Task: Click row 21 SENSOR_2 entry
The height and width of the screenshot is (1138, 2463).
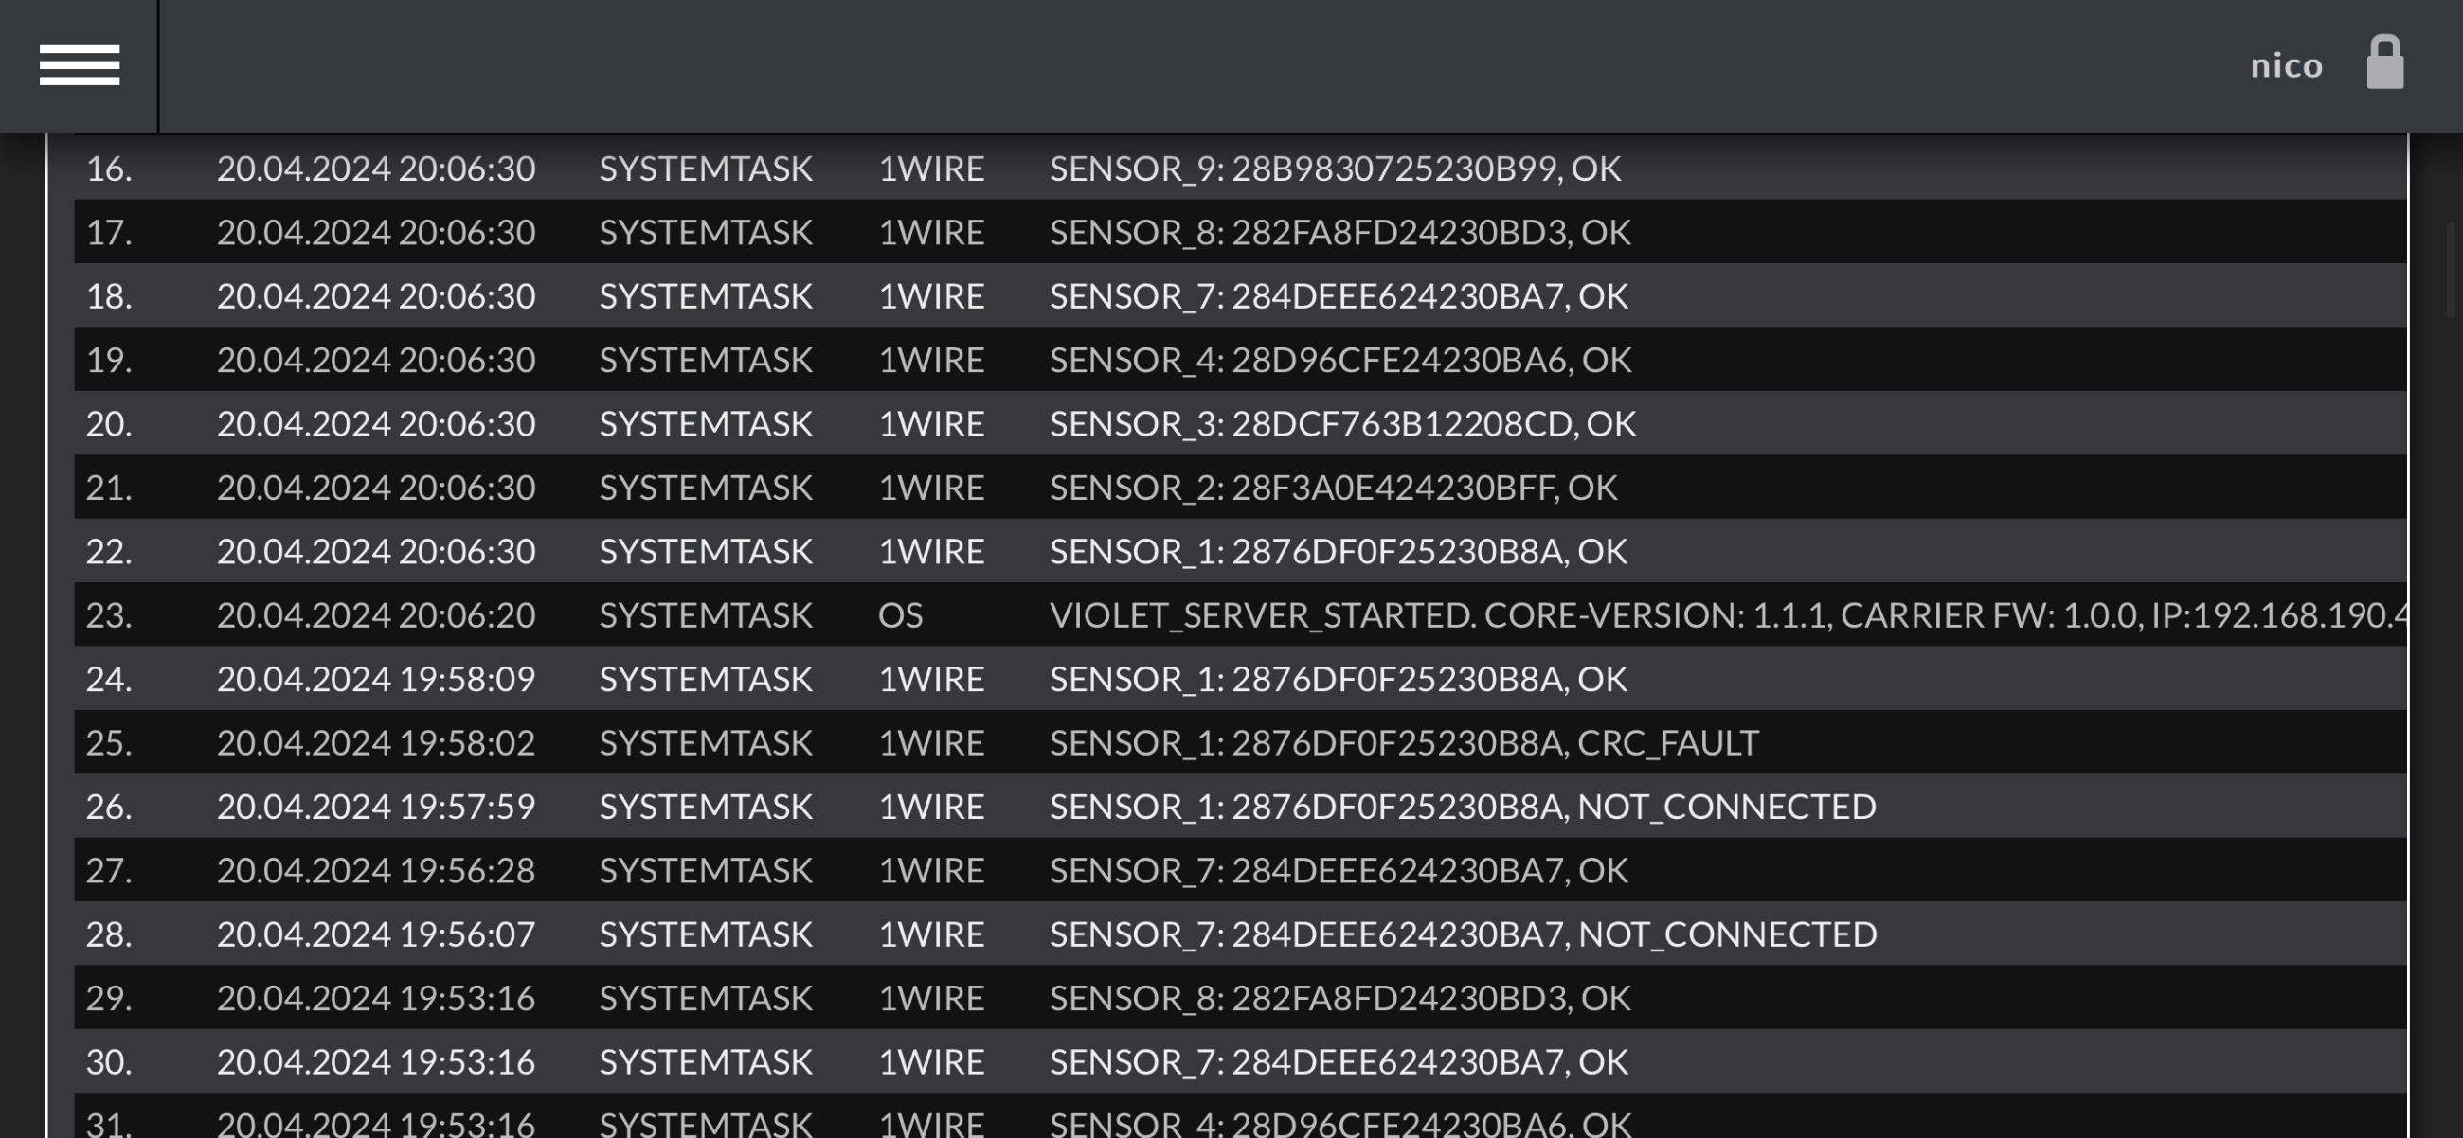Action: [x=1240, y=488]
